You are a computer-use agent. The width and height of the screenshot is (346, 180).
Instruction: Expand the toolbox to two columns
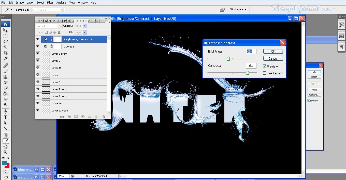pyautogui.click(x=3, y=17)
